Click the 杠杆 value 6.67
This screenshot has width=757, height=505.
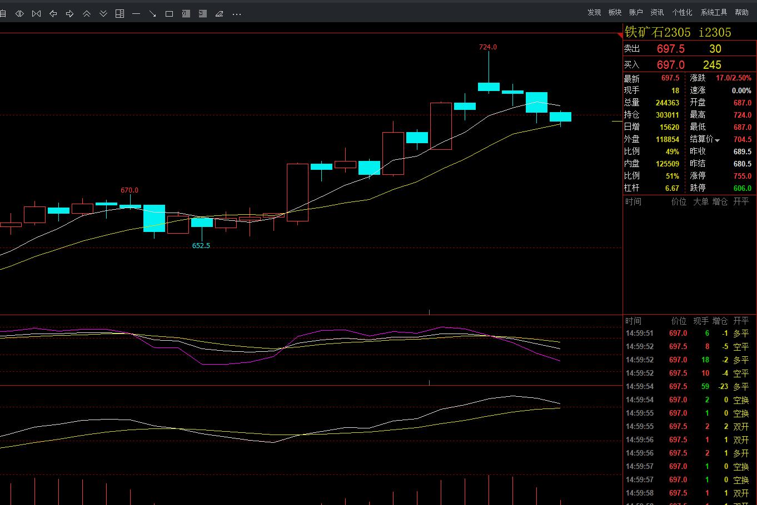click(673, 188)
